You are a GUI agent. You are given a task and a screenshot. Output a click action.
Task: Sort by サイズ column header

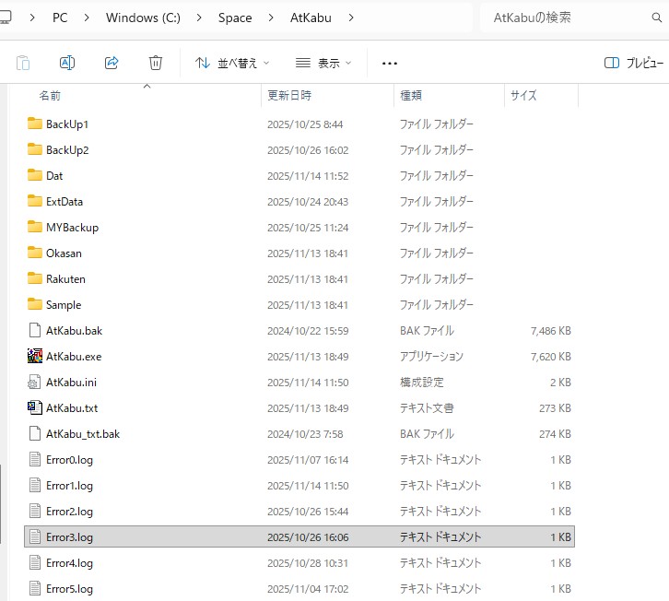coord(523,95)
